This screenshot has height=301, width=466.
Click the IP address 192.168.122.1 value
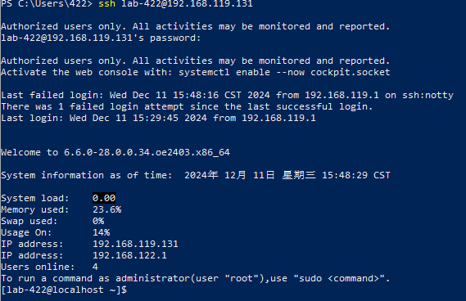click(129, 255)
